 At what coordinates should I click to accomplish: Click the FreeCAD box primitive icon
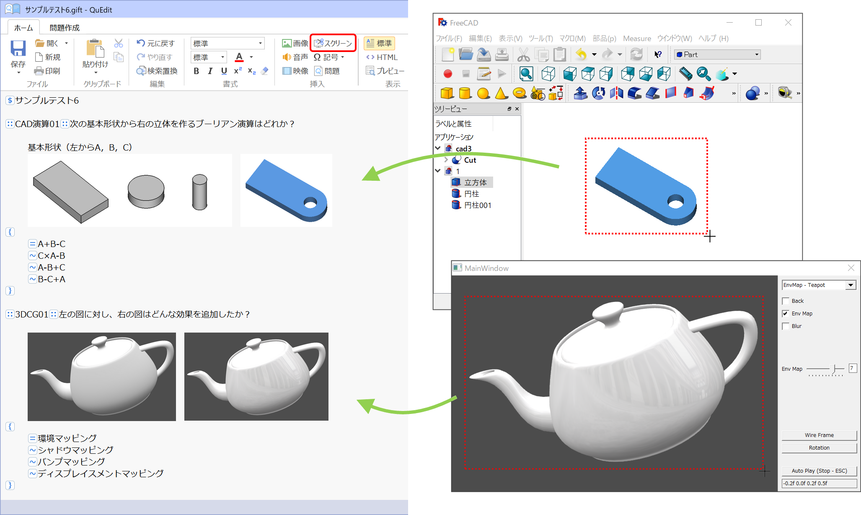[447, 93]
